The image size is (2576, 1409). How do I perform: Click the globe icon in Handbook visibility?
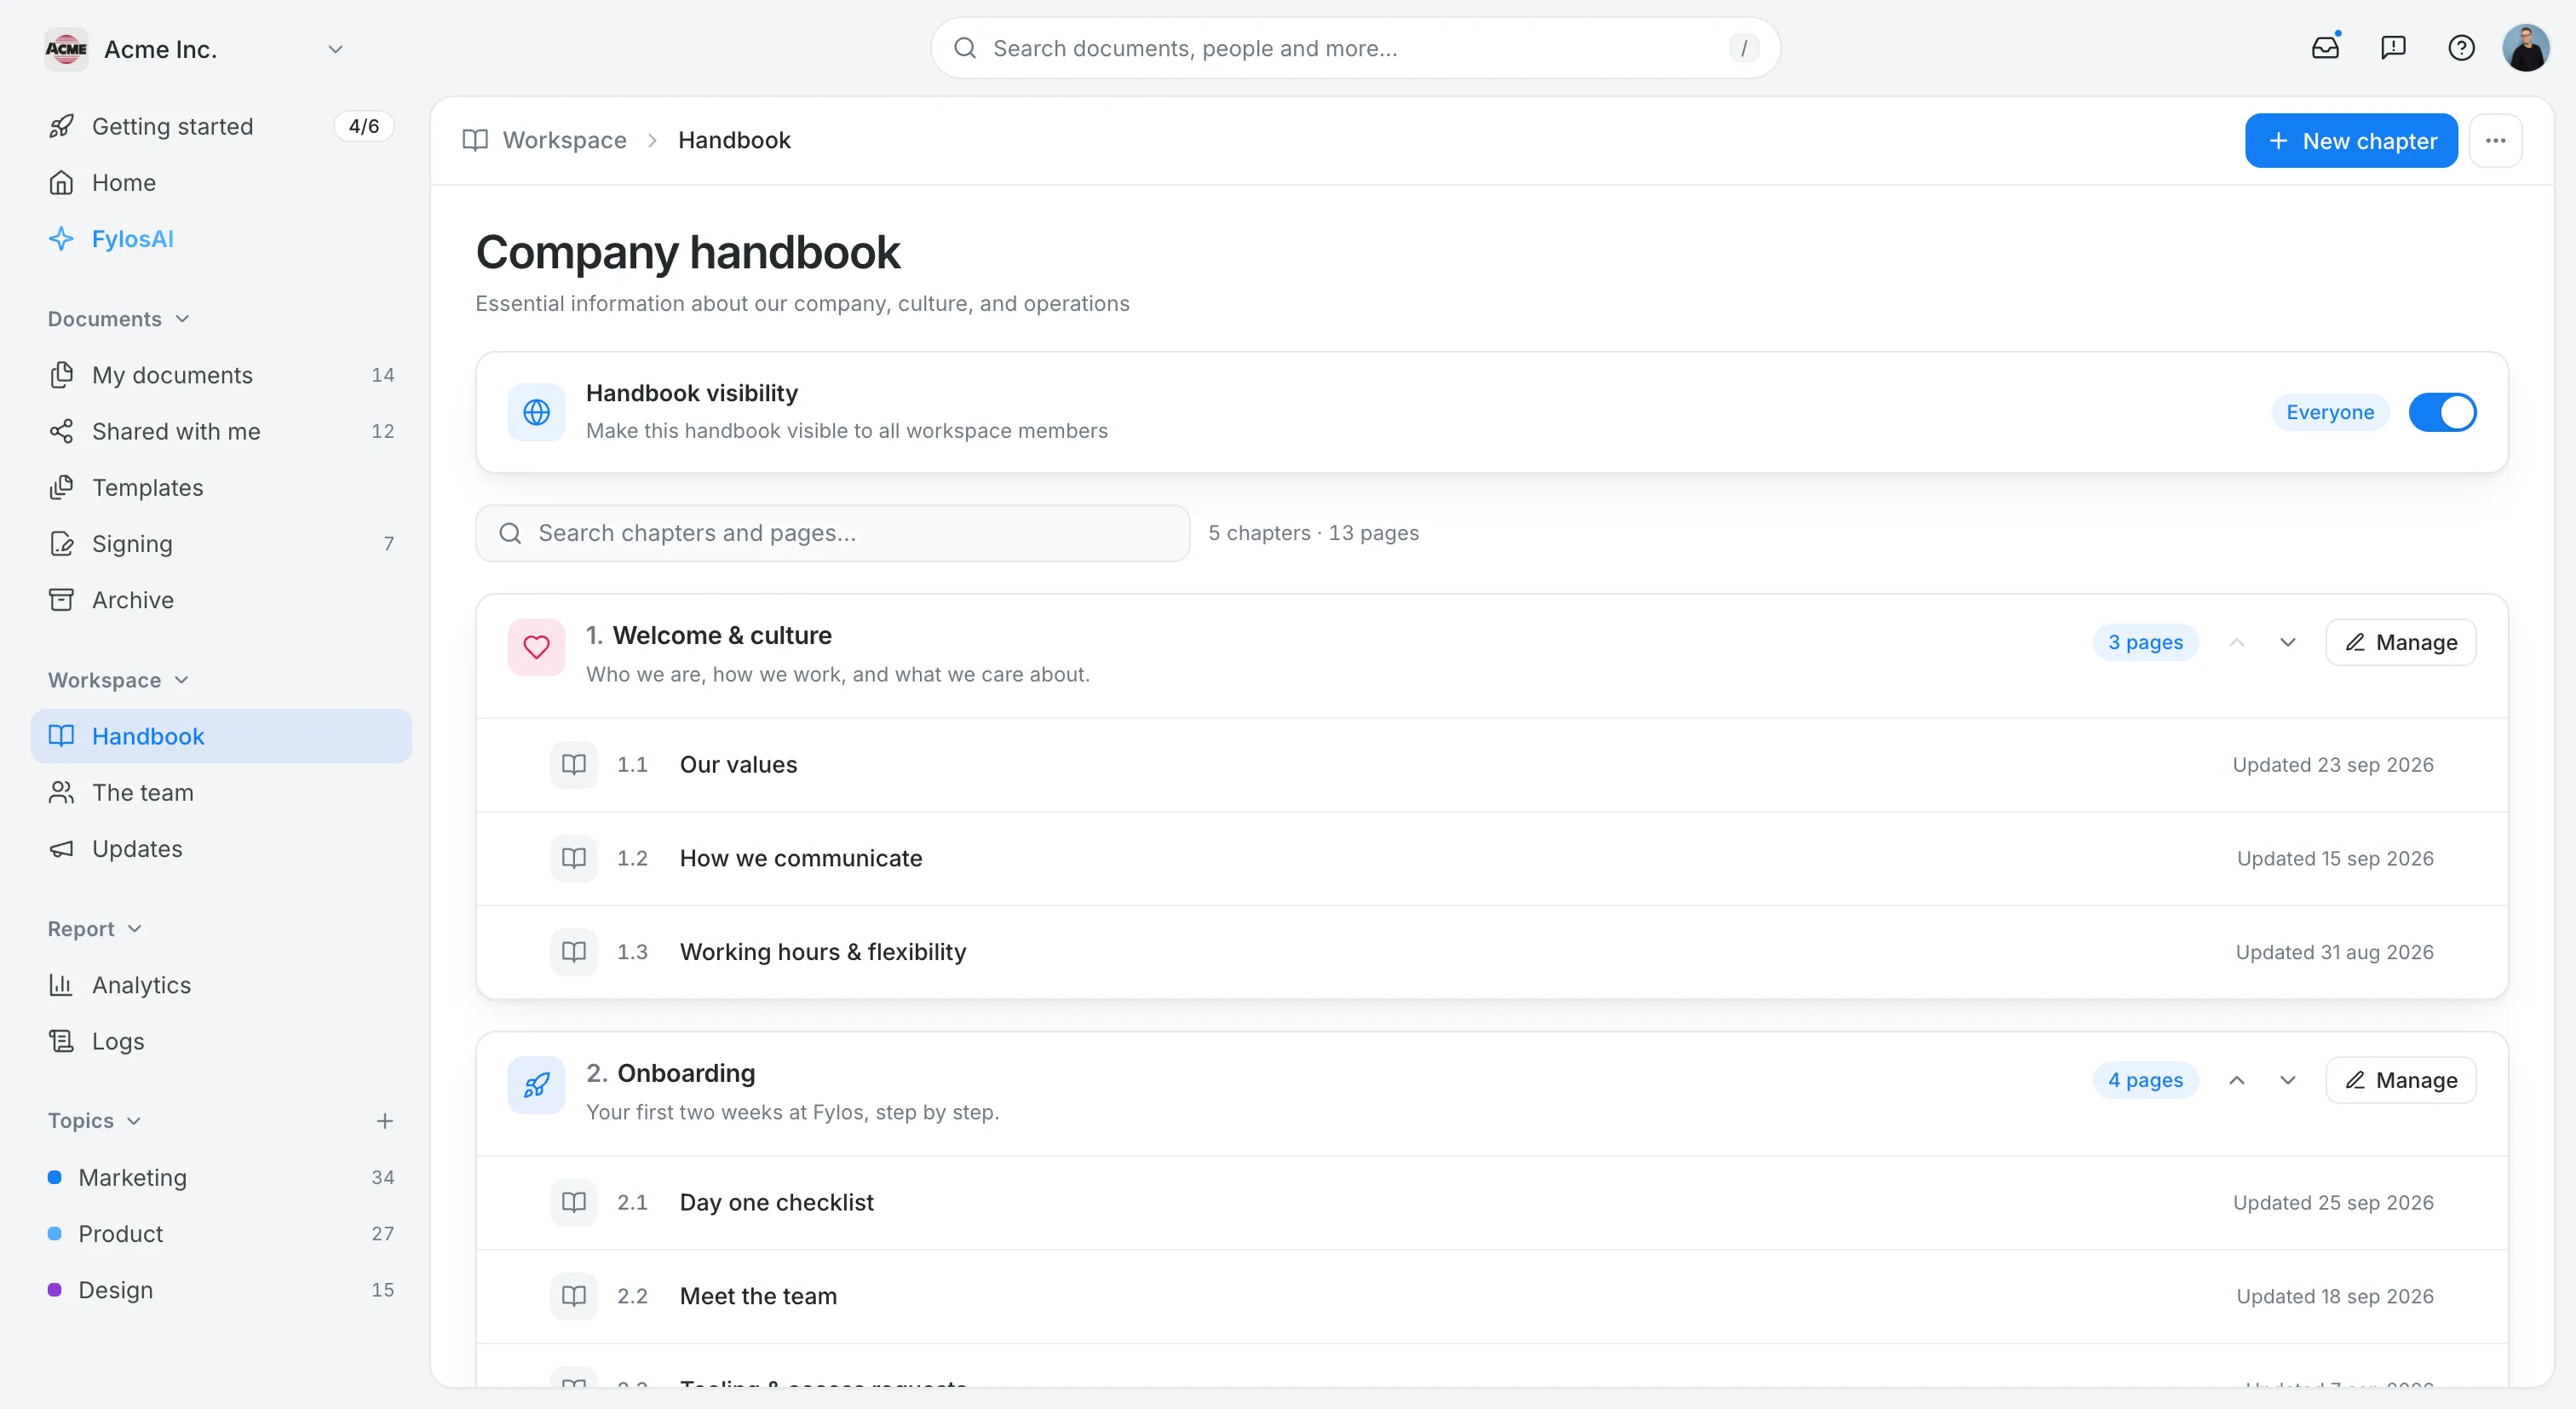pyautogui.click(x=537, y=412)
